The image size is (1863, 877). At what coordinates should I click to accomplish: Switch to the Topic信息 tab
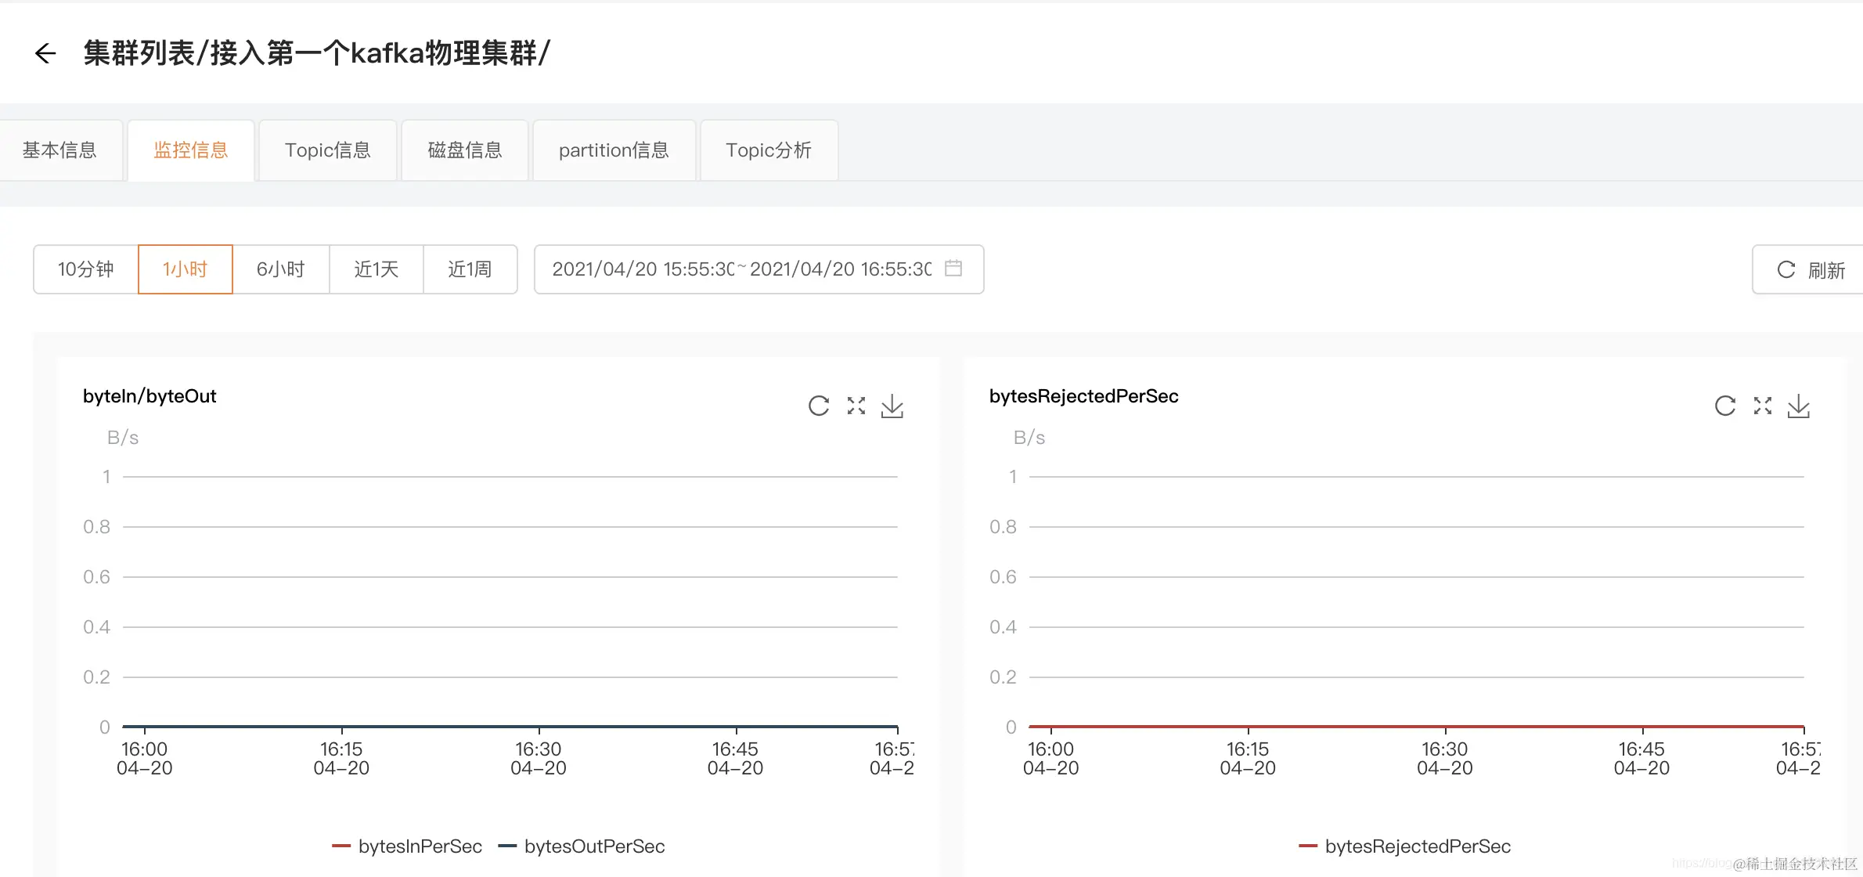[327, 150]
